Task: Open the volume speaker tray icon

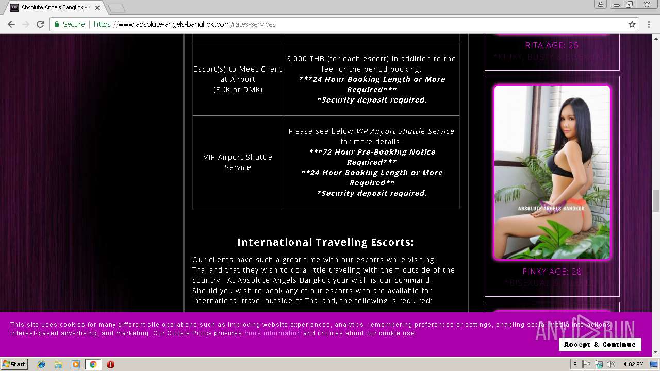Action: [x=611, y=364]
